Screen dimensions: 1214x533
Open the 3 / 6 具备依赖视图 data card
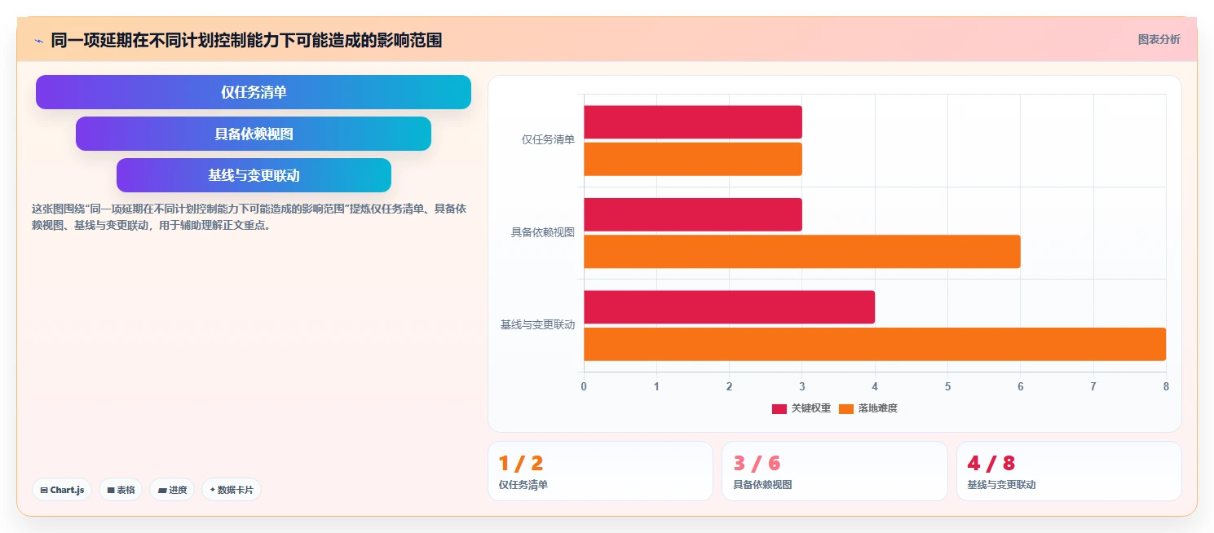click(x=835, y=471)
